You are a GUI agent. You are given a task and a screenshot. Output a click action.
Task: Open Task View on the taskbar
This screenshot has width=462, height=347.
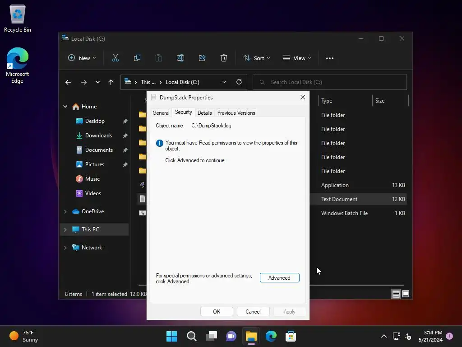(x=212, y=336)
